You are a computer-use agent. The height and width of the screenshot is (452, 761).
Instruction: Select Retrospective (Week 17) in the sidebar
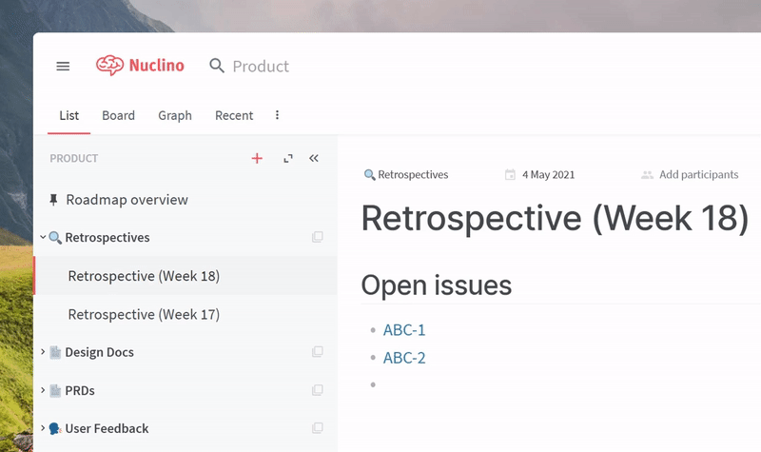point(144,315)
